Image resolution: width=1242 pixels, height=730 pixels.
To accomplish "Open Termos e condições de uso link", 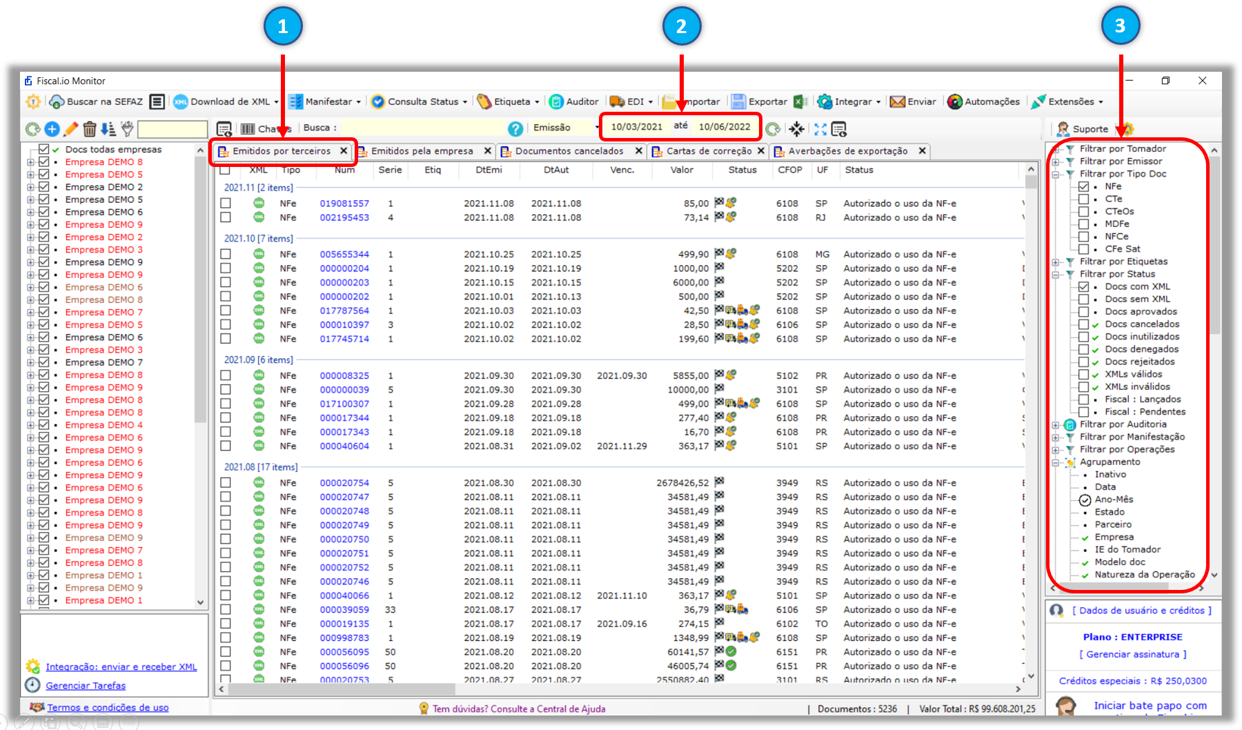I will (108, 708).
